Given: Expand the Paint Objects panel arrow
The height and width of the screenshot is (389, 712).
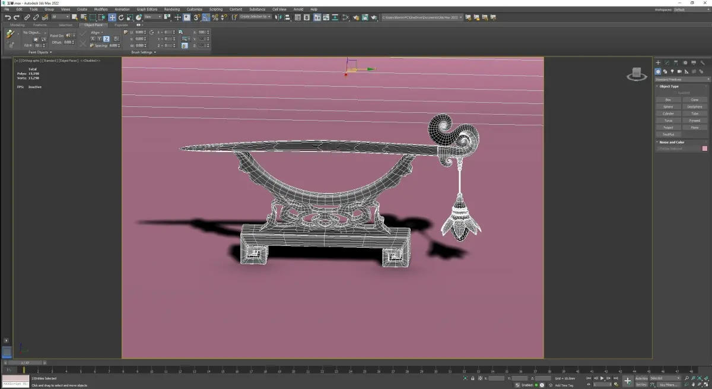Looking at the screenshot, I should [x=51, y=52].
